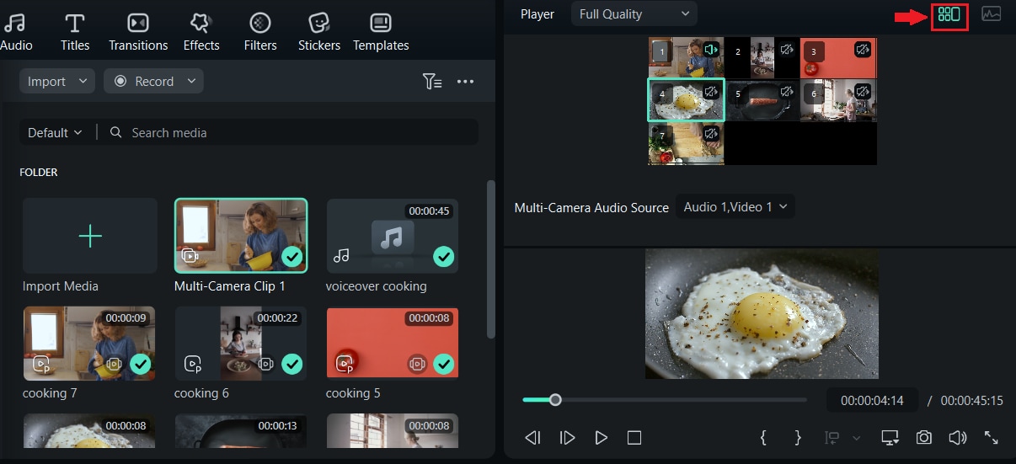Set the mark in point

(x=763, y=438)
